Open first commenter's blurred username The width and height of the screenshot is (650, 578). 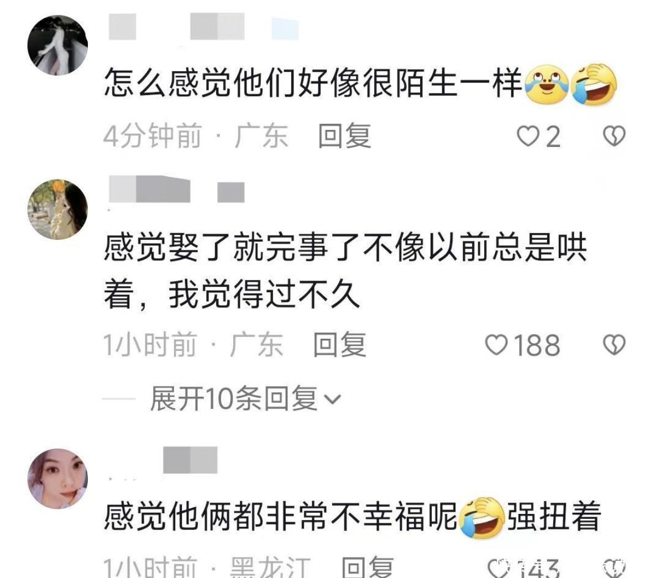(x=203, y=27)
